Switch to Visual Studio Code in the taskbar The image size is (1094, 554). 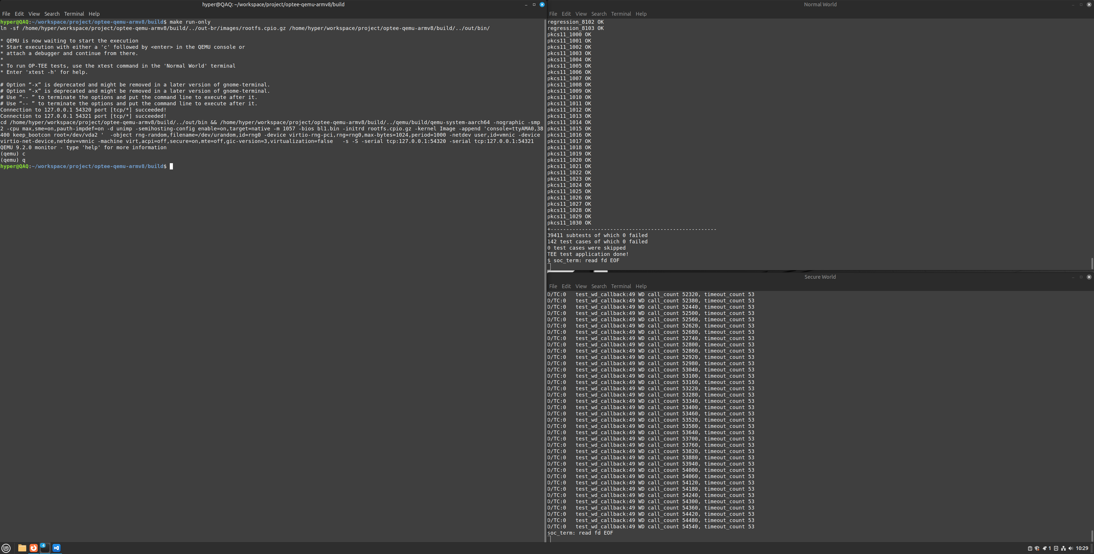click(x=56, y=548)
